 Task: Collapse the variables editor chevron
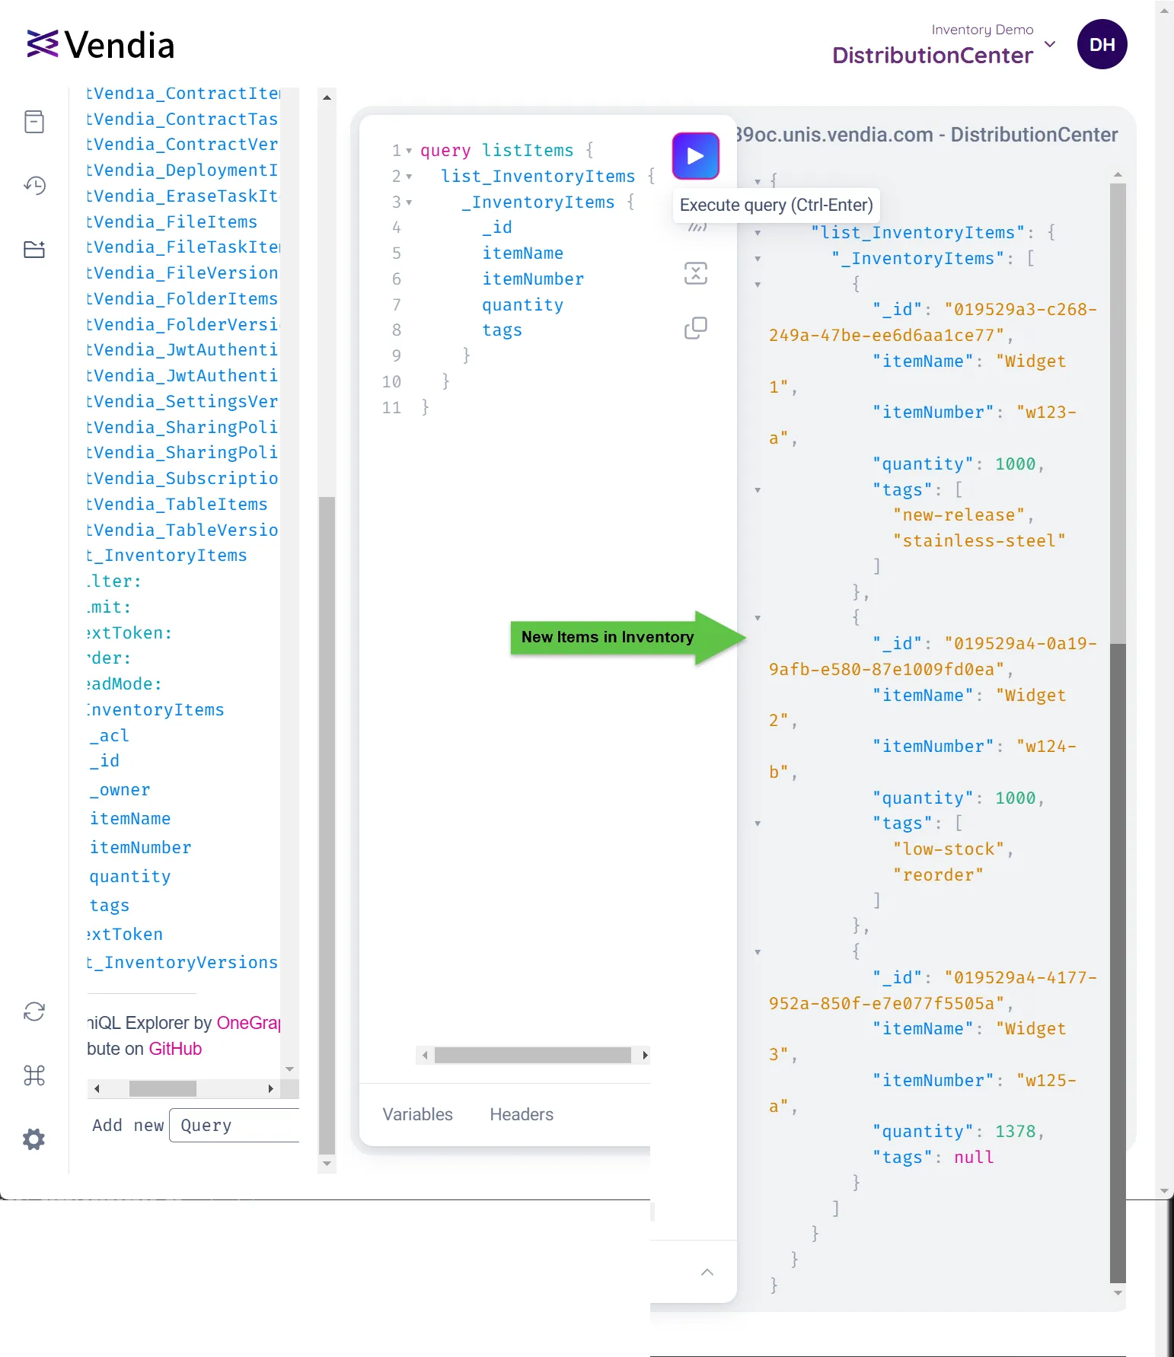pos(707,1273)
